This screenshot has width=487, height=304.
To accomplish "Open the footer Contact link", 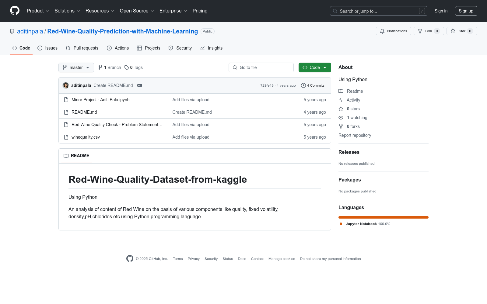I will click(x=257, y=259).
